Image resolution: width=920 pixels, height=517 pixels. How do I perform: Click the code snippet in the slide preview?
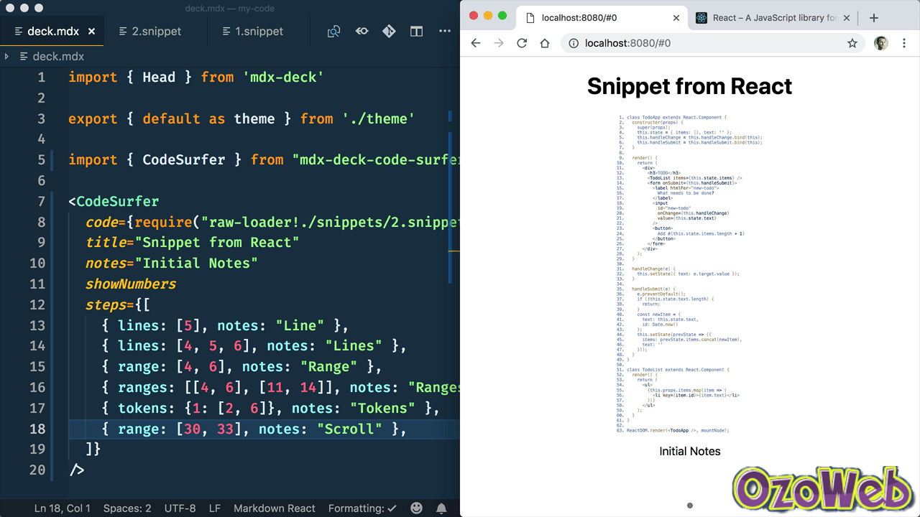[x=689, y=274]
